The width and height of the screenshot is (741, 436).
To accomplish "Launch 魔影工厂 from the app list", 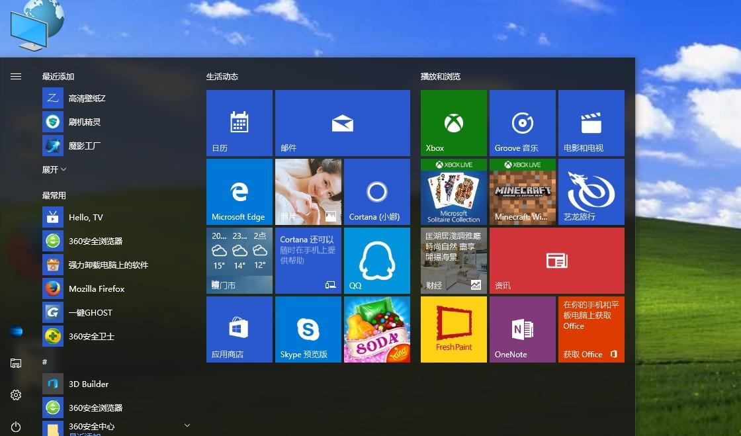I will [116, 146].
